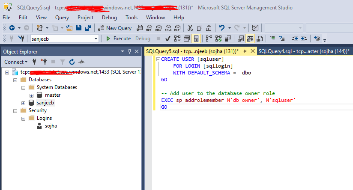Click the New Project icon
This screenshot has width=353, height=190.
[39, 28]
